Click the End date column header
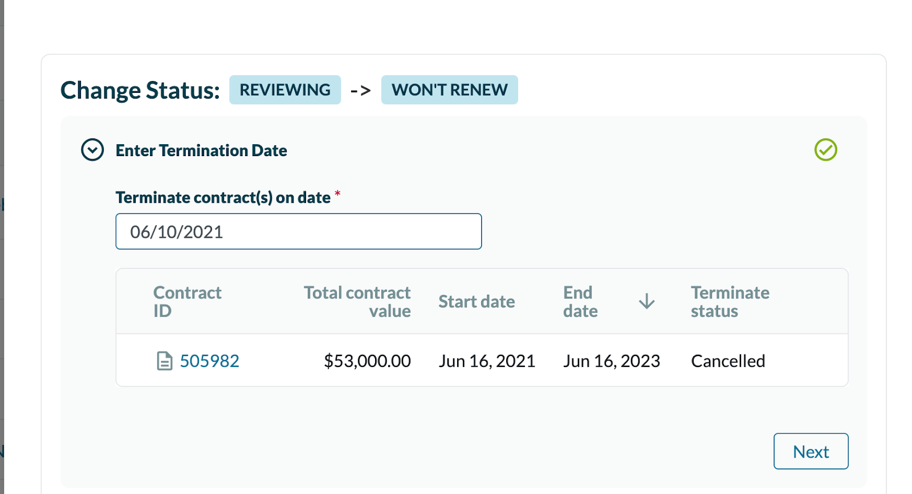The height and width of the screenshot is (494, 912). click(580, 301)
